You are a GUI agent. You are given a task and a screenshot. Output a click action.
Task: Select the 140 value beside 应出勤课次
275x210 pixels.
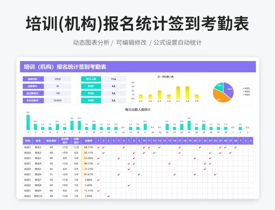pyautogui.click(x=57, y=93)
